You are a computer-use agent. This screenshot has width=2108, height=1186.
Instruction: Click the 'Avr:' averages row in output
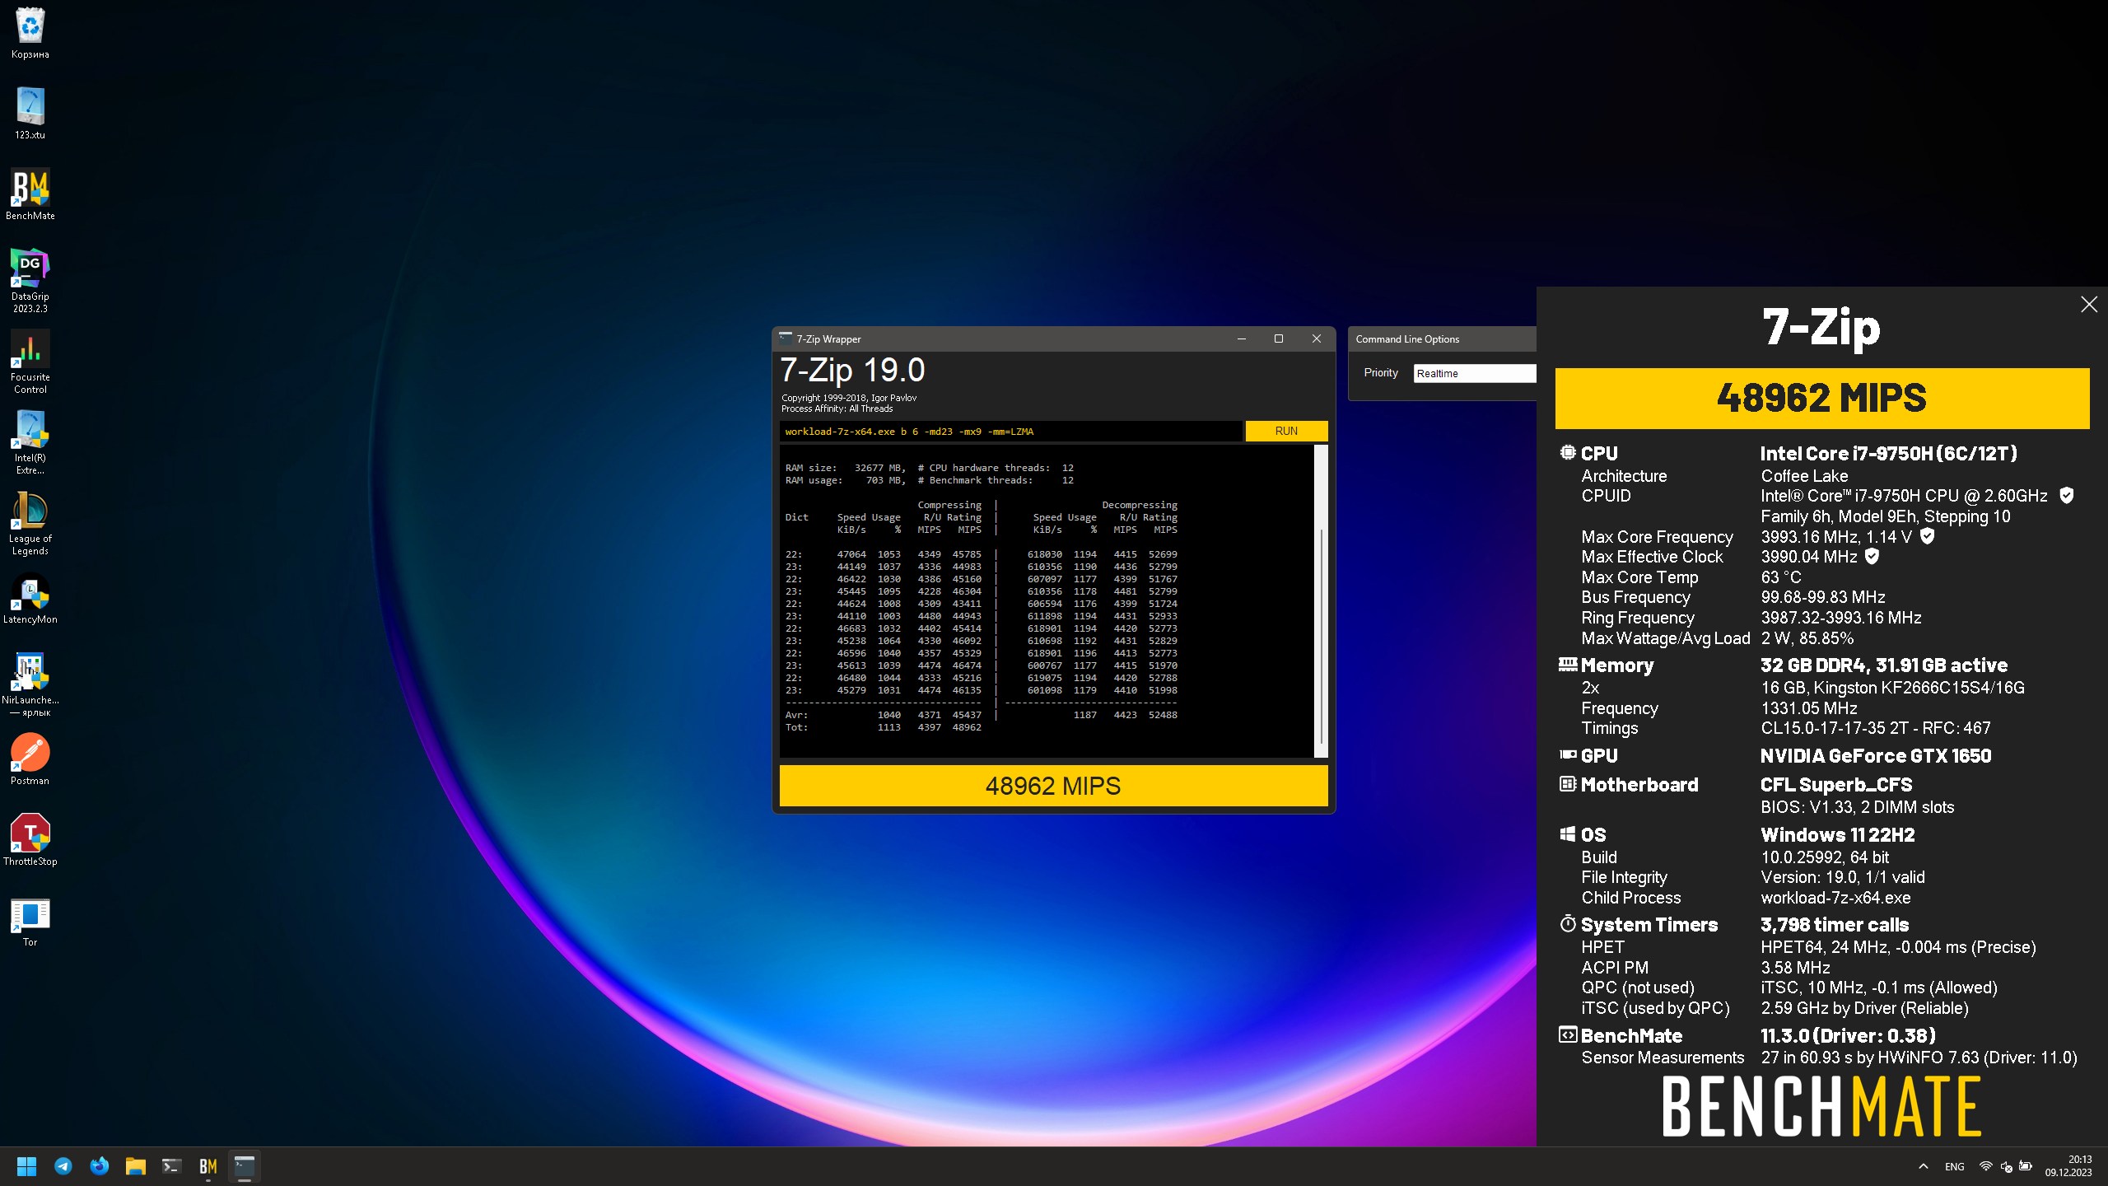coord(981,715)
